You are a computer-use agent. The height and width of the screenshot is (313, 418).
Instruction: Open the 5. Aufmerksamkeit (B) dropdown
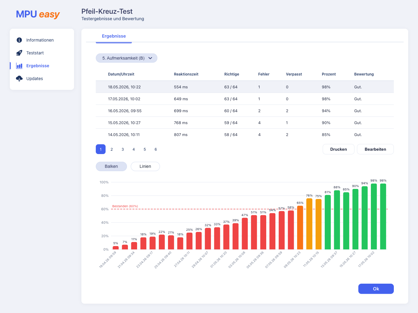[x=127, y=58]
